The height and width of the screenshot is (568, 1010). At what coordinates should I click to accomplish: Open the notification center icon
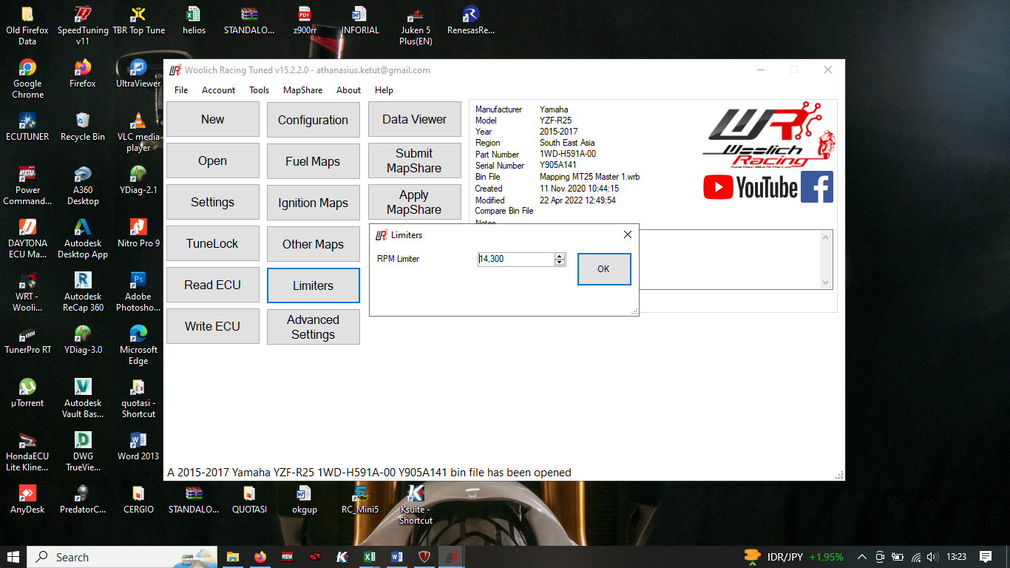click(986, 557)
